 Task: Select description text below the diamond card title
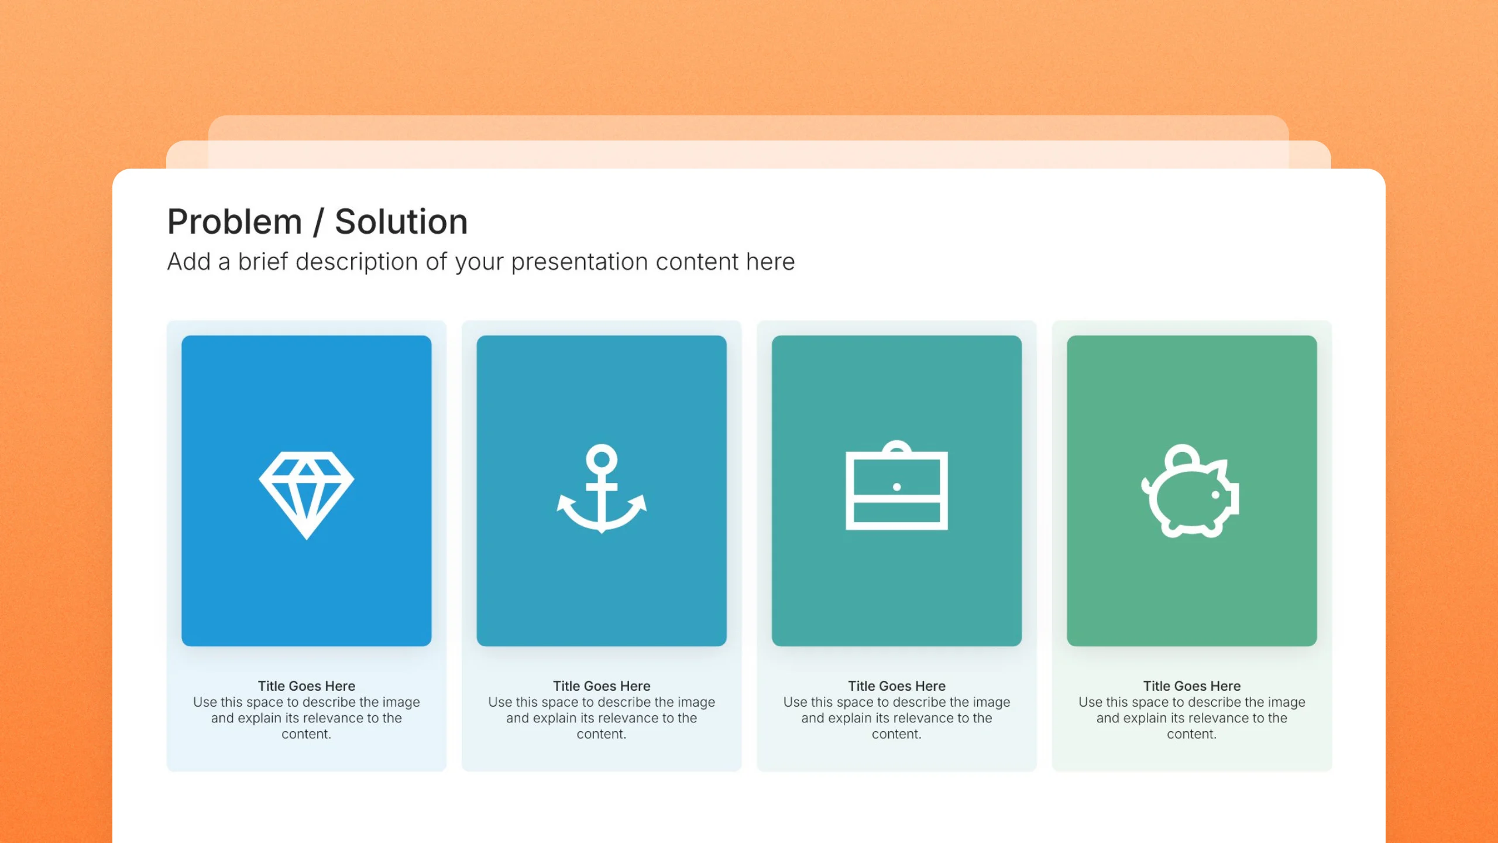pyautogui.click(x=307, y=718)
